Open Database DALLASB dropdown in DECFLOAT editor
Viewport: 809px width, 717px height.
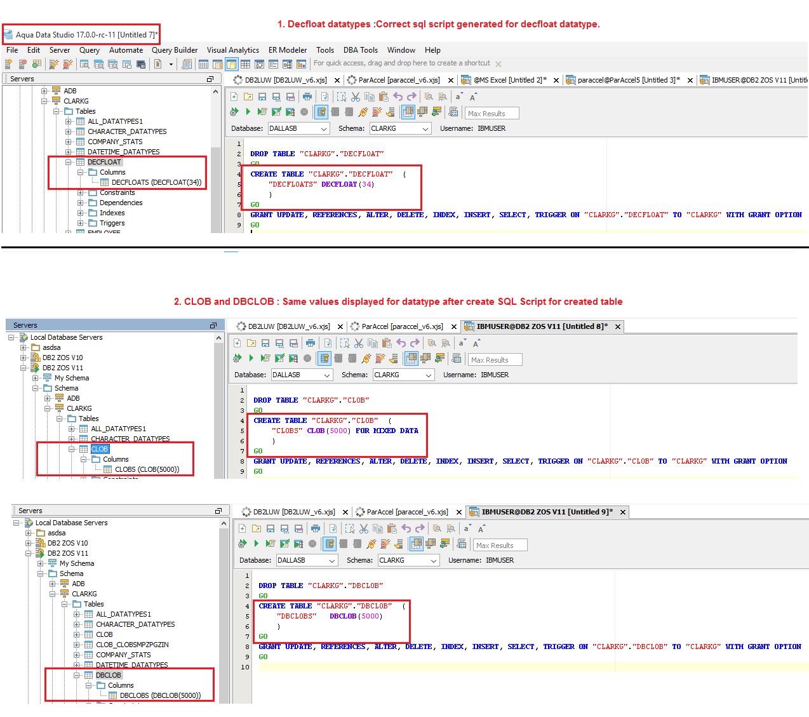[x=298, y=128]
